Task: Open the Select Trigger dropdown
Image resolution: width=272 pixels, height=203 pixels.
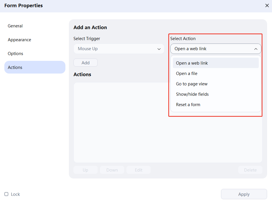Action: pos(119,49)
